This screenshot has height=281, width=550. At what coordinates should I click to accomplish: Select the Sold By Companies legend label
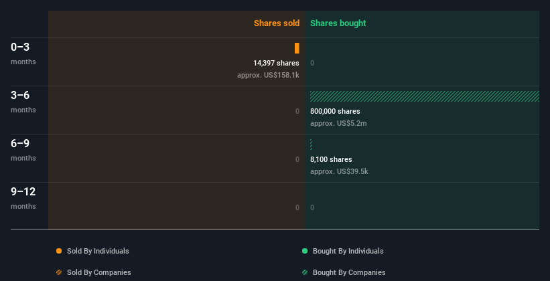pyautogui.click(x=99, y=272)
